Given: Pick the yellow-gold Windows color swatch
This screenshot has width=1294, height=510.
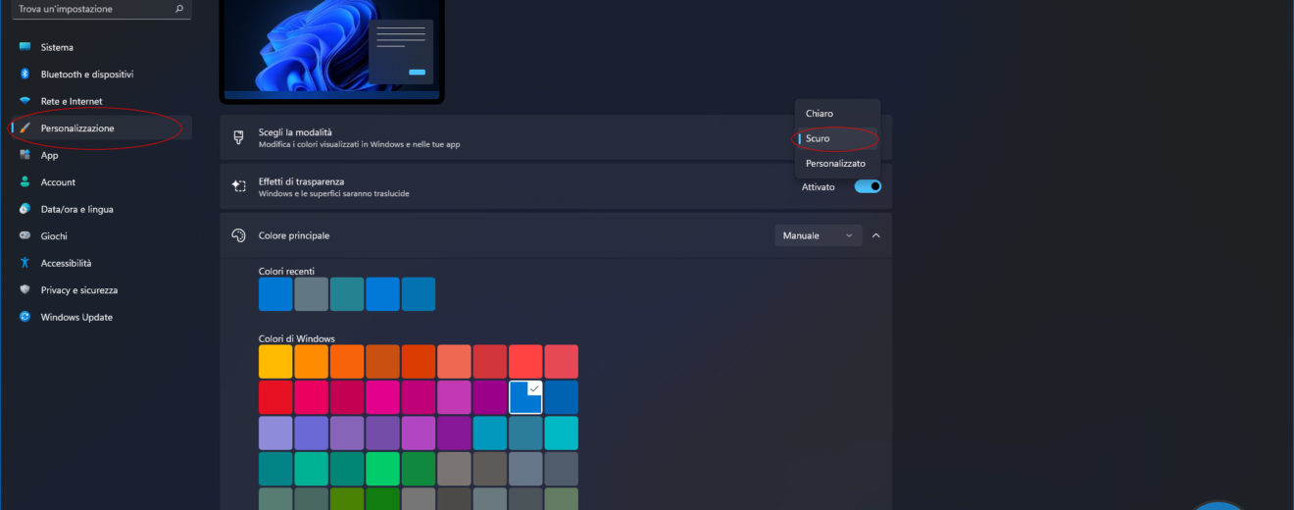Looking at the screenshot, I should [275, 361].
